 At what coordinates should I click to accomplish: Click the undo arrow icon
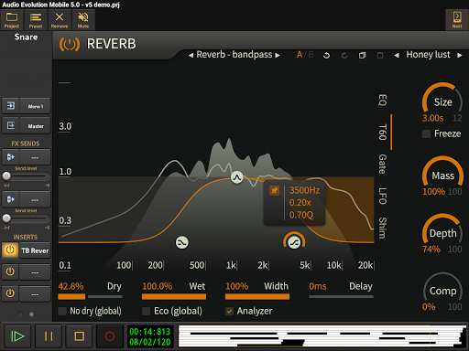[x=326, y=55]
